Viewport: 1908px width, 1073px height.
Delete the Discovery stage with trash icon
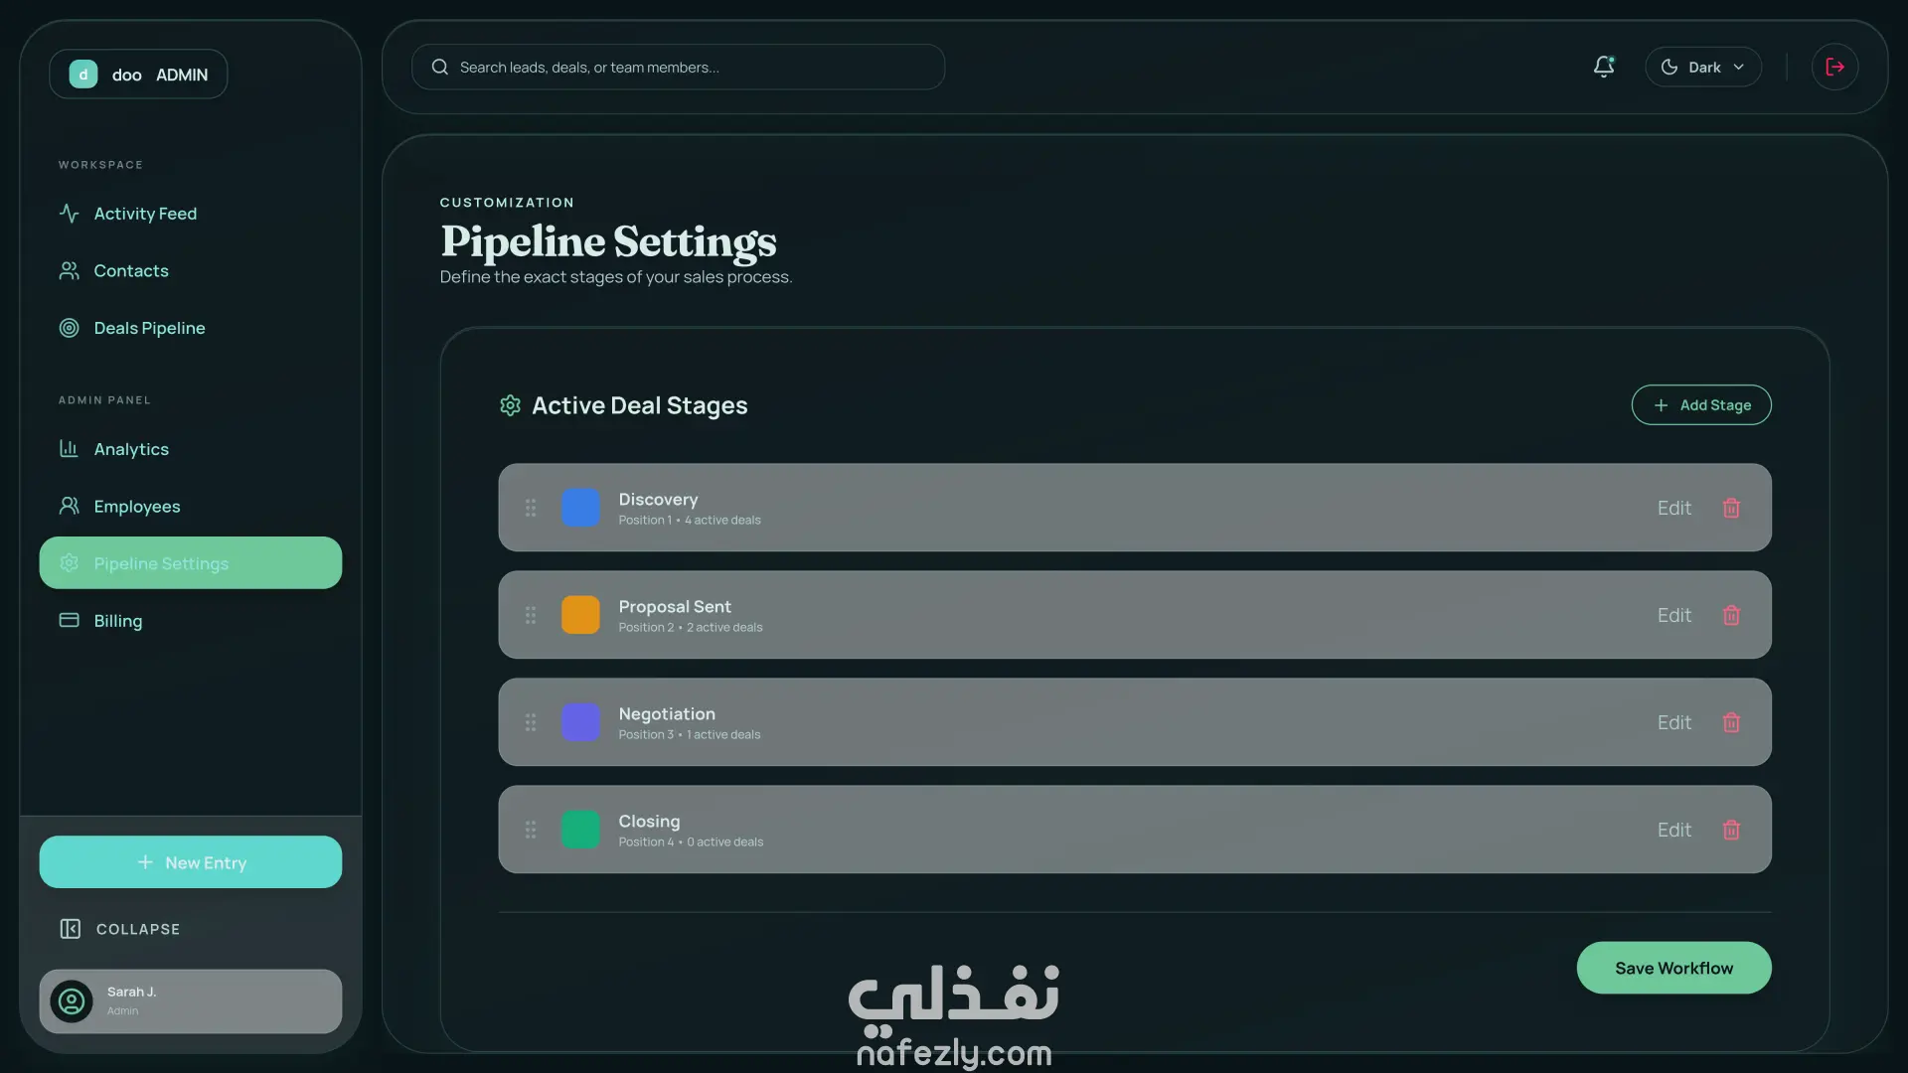pos(1731,508)
